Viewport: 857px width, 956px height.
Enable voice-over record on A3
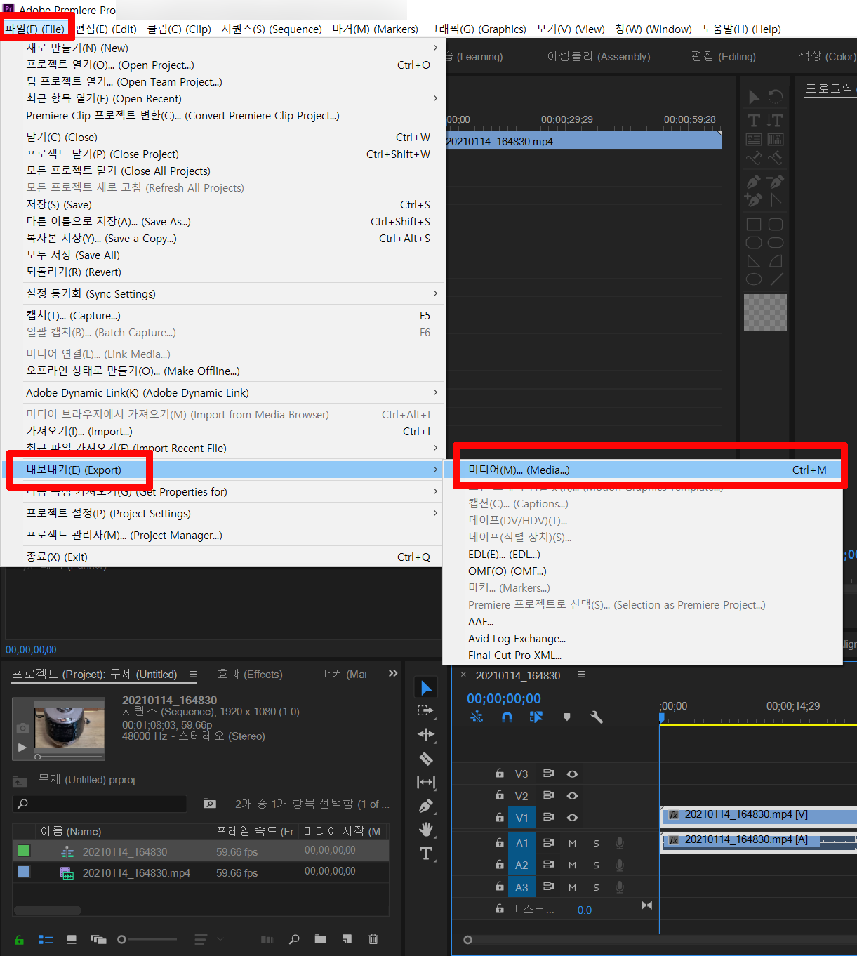click(620, 887)
